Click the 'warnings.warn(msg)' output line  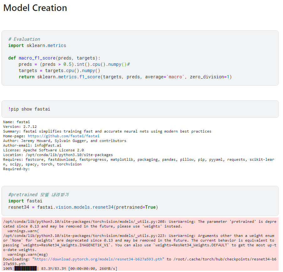28,254
